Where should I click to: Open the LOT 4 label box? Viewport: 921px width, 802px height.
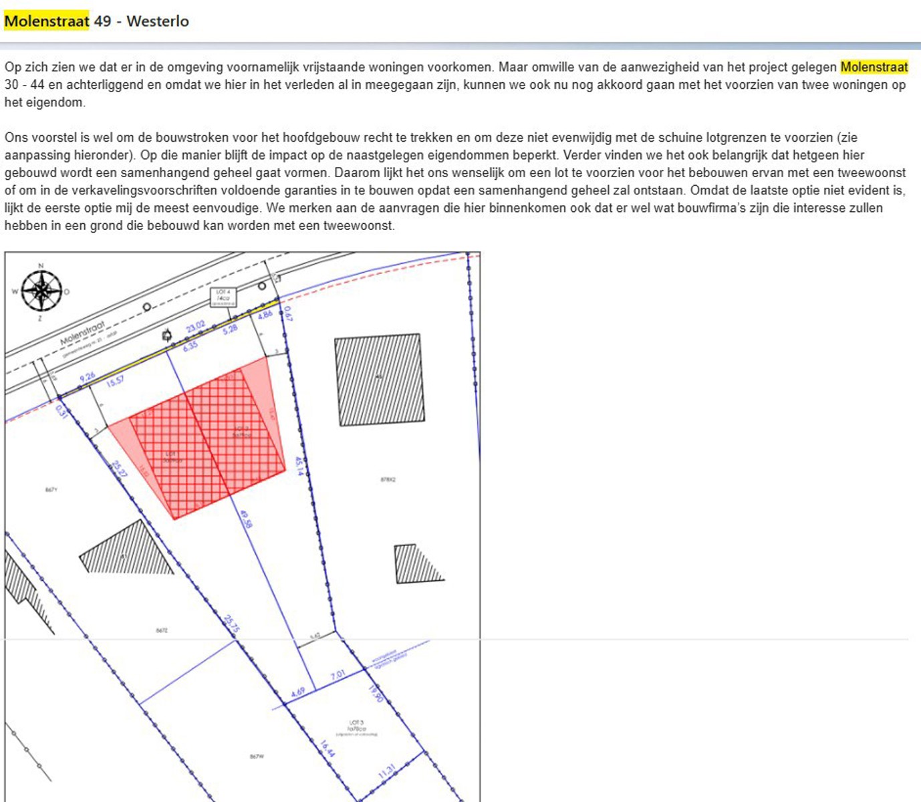click(x=223, y=297)
